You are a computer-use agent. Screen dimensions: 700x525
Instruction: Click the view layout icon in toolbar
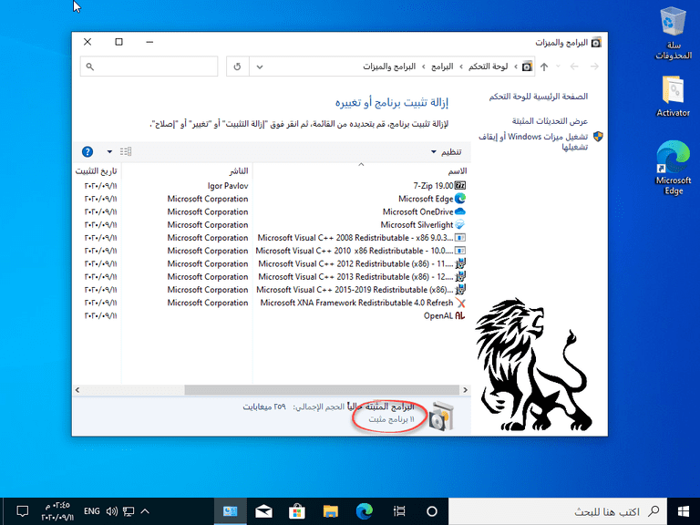(x=126, y=152)
